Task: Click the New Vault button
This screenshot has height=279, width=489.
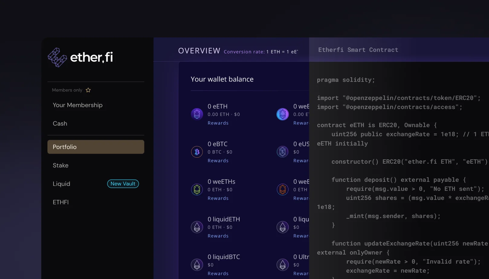Action: (x=123, y=184)
